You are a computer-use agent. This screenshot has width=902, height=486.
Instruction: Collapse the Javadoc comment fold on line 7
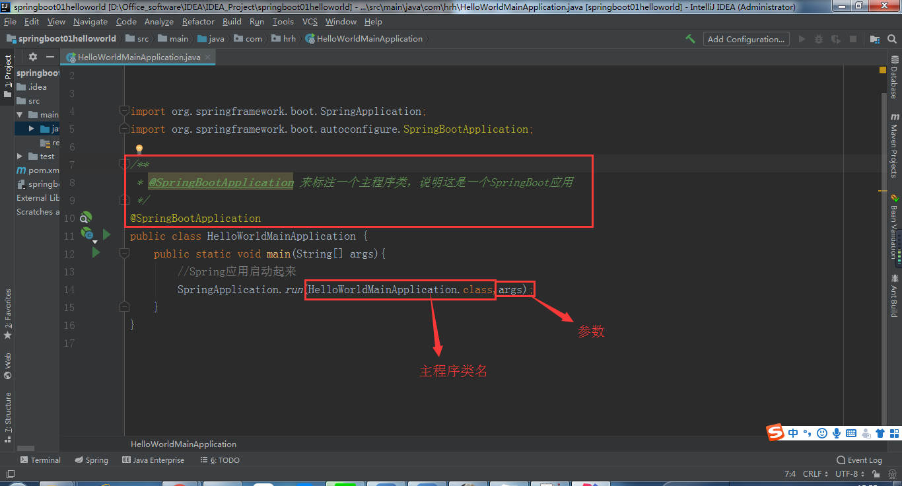124,164
